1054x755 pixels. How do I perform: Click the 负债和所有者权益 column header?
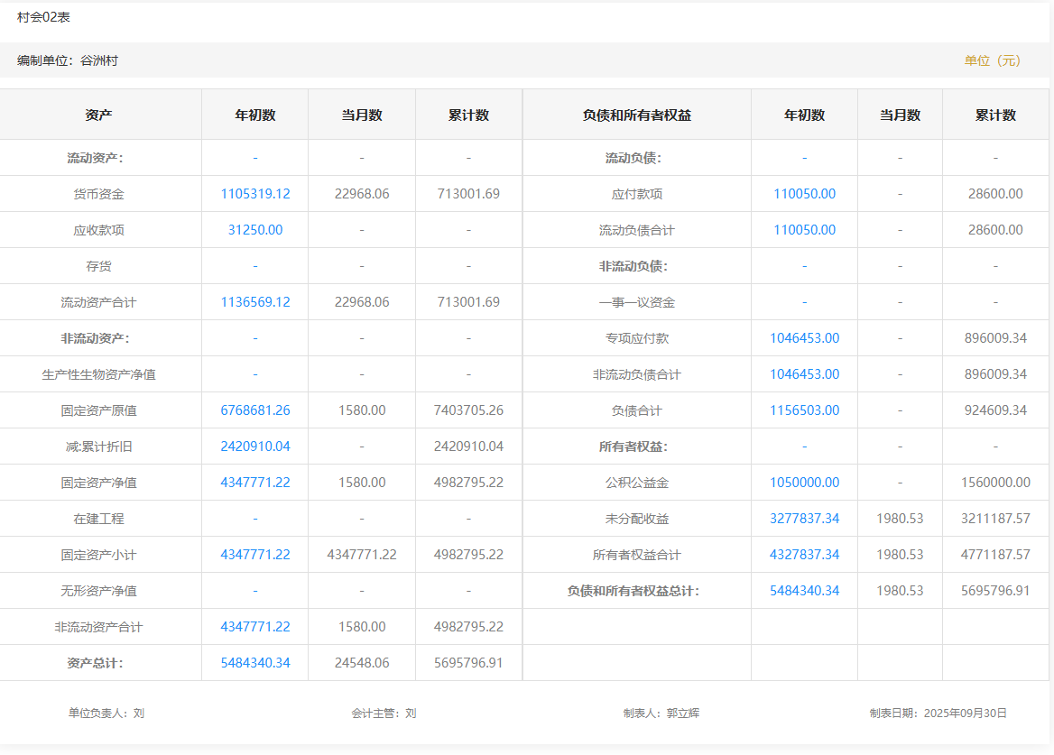point(636,115)
